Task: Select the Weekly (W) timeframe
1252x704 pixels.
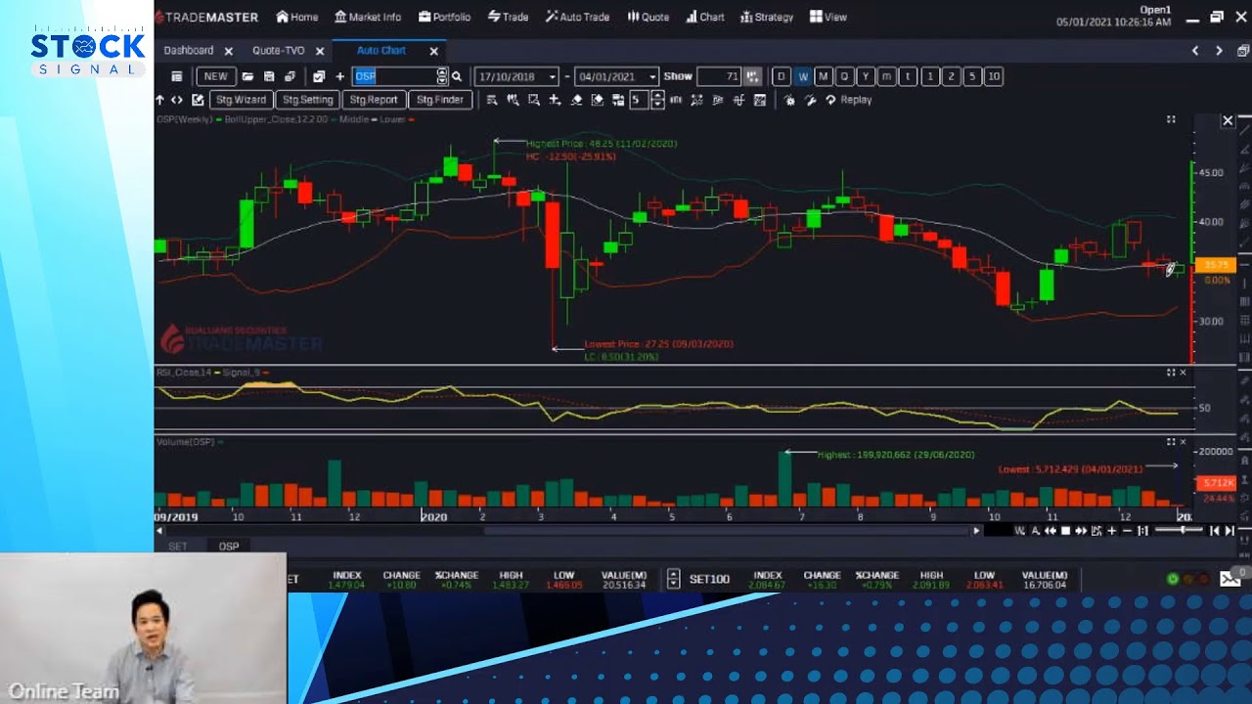Action: (803, 76)
